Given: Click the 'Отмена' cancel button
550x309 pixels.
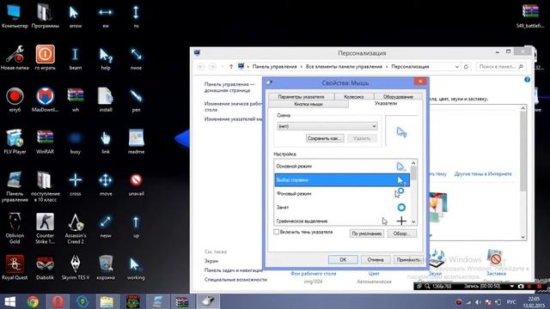Looking at the screenshot, I should (x=375, y=259).
